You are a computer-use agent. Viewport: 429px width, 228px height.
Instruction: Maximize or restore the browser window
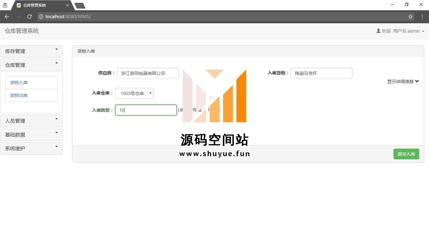407,4
